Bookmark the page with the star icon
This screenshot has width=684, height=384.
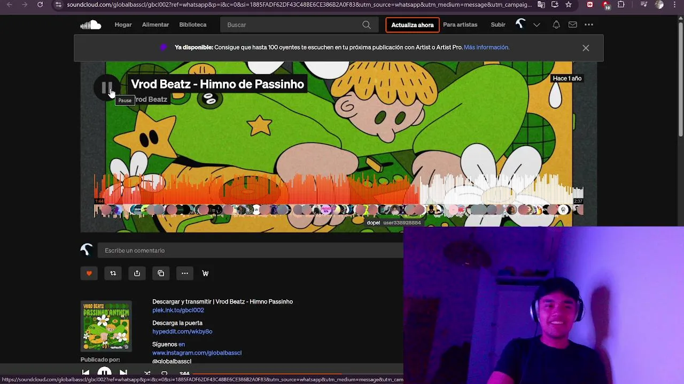pyautogui.click(x=569, y=5)
